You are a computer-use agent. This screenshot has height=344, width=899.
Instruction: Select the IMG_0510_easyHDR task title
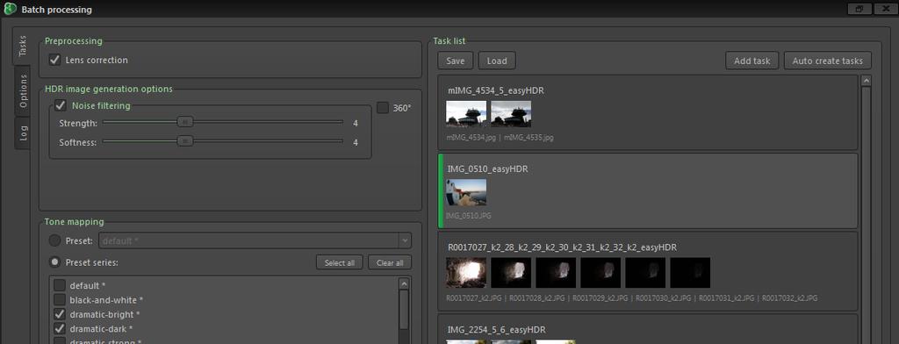[x=488, y=169]
